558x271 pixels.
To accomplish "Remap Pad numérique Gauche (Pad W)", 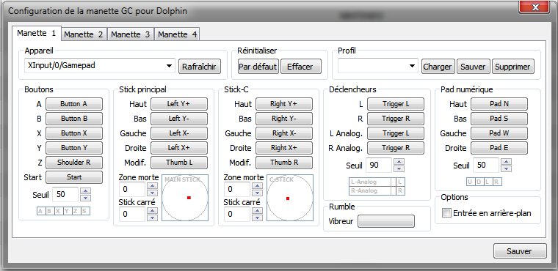I will click(499, 133).
